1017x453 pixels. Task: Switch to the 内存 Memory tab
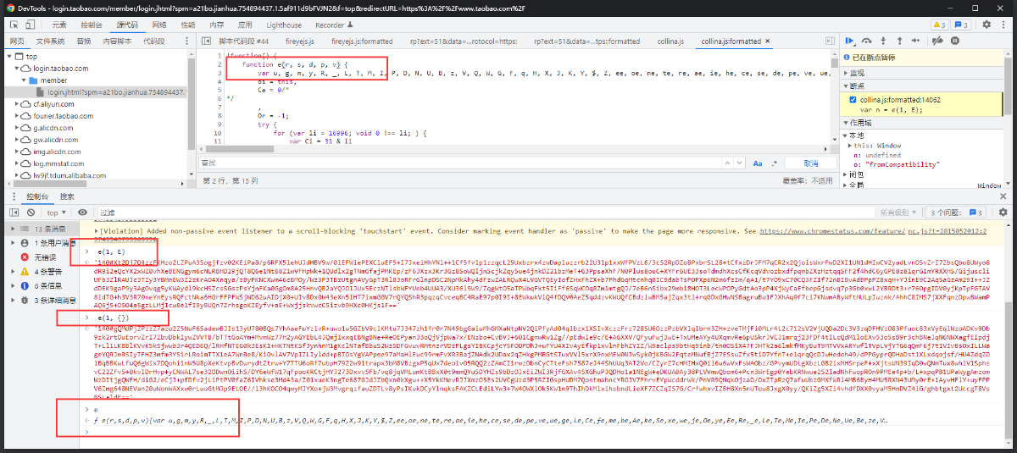tap(218, 25)
